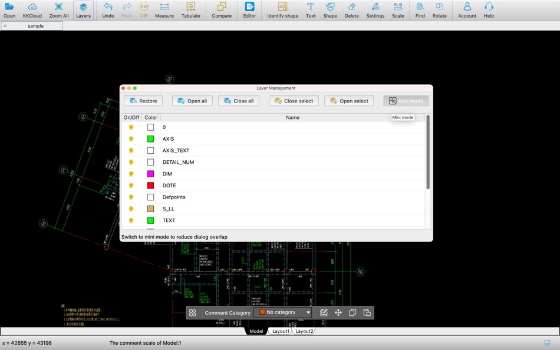560x350 pixels.
Task: Click the copy icon in comment bar
Action: click(x=352, y=312)
